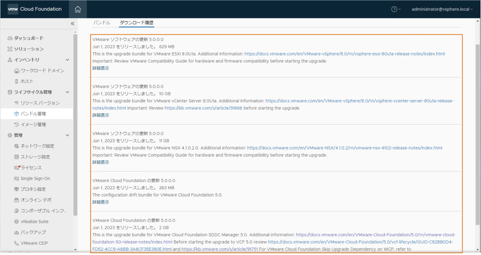481x255 pixels.
Task: Click the コンポーザブル インフ icon
Action: 16,211
